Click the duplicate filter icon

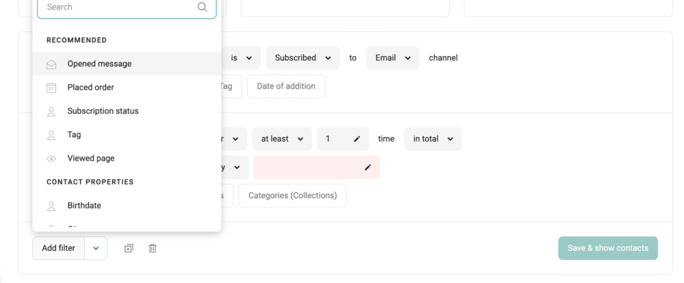tap(129, 248)
